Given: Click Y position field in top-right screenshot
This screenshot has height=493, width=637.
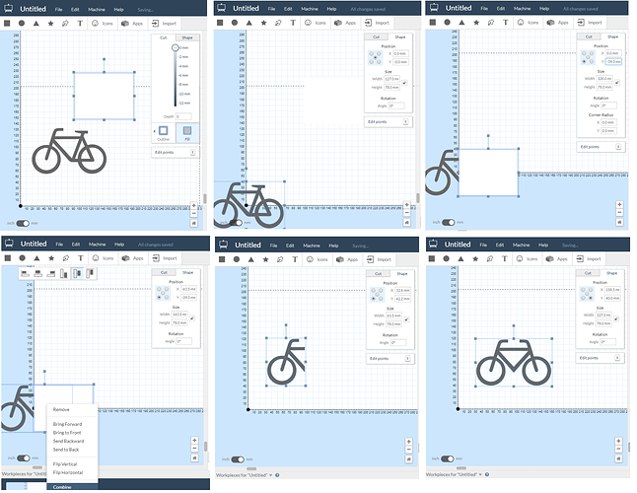Looking at the screenshot, I should pyautogui.click(x=613, y=61).
